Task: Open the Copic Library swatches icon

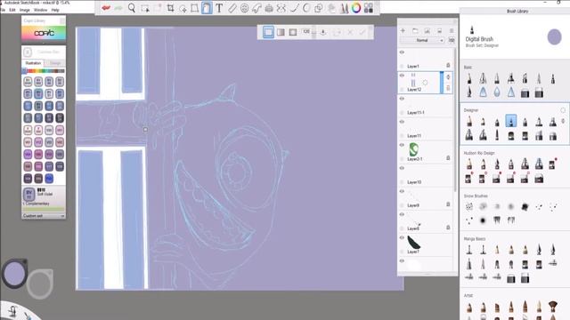Action: coord(369,8)
